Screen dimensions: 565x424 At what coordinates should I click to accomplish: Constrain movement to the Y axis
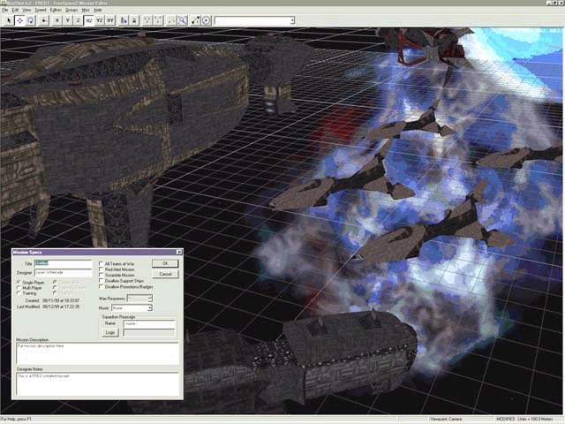[69, 19]
